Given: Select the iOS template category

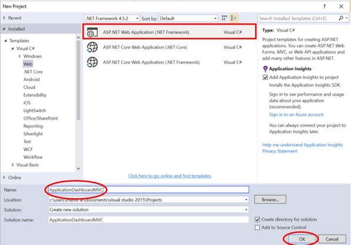Looking at the screenshot, I should click(x=26, y=103).
